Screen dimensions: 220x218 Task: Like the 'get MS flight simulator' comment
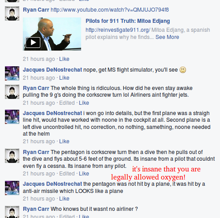pos(64,78)
